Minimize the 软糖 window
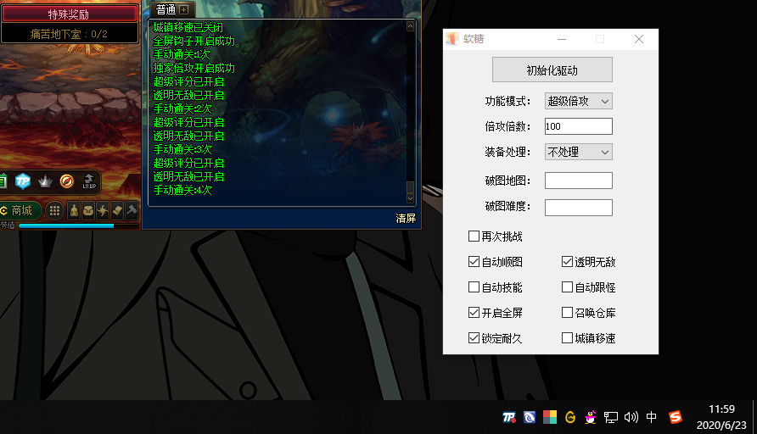This screenshot has height=434, width=757. pos(562,39)
